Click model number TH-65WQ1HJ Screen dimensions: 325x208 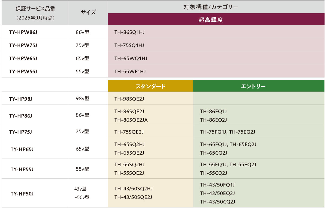129,58
